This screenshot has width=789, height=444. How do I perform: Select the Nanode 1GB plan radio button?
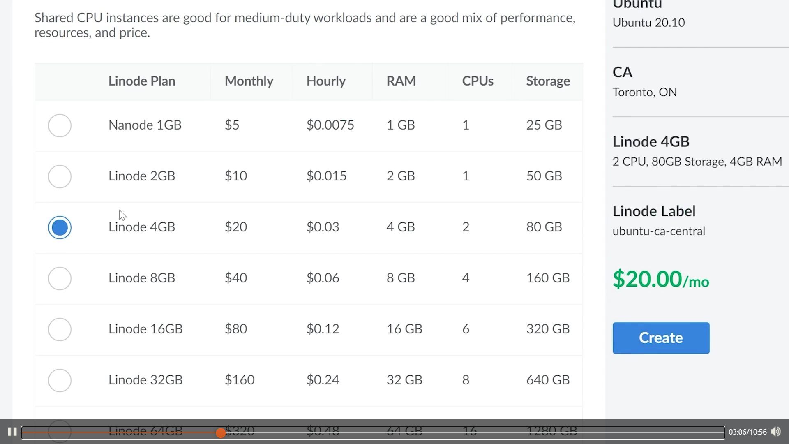coord(60,125)
